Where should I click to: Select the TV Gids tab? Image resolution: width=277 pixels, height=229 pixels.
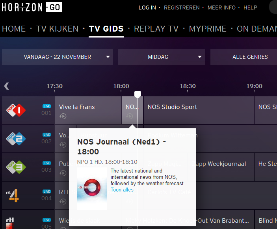106,29
